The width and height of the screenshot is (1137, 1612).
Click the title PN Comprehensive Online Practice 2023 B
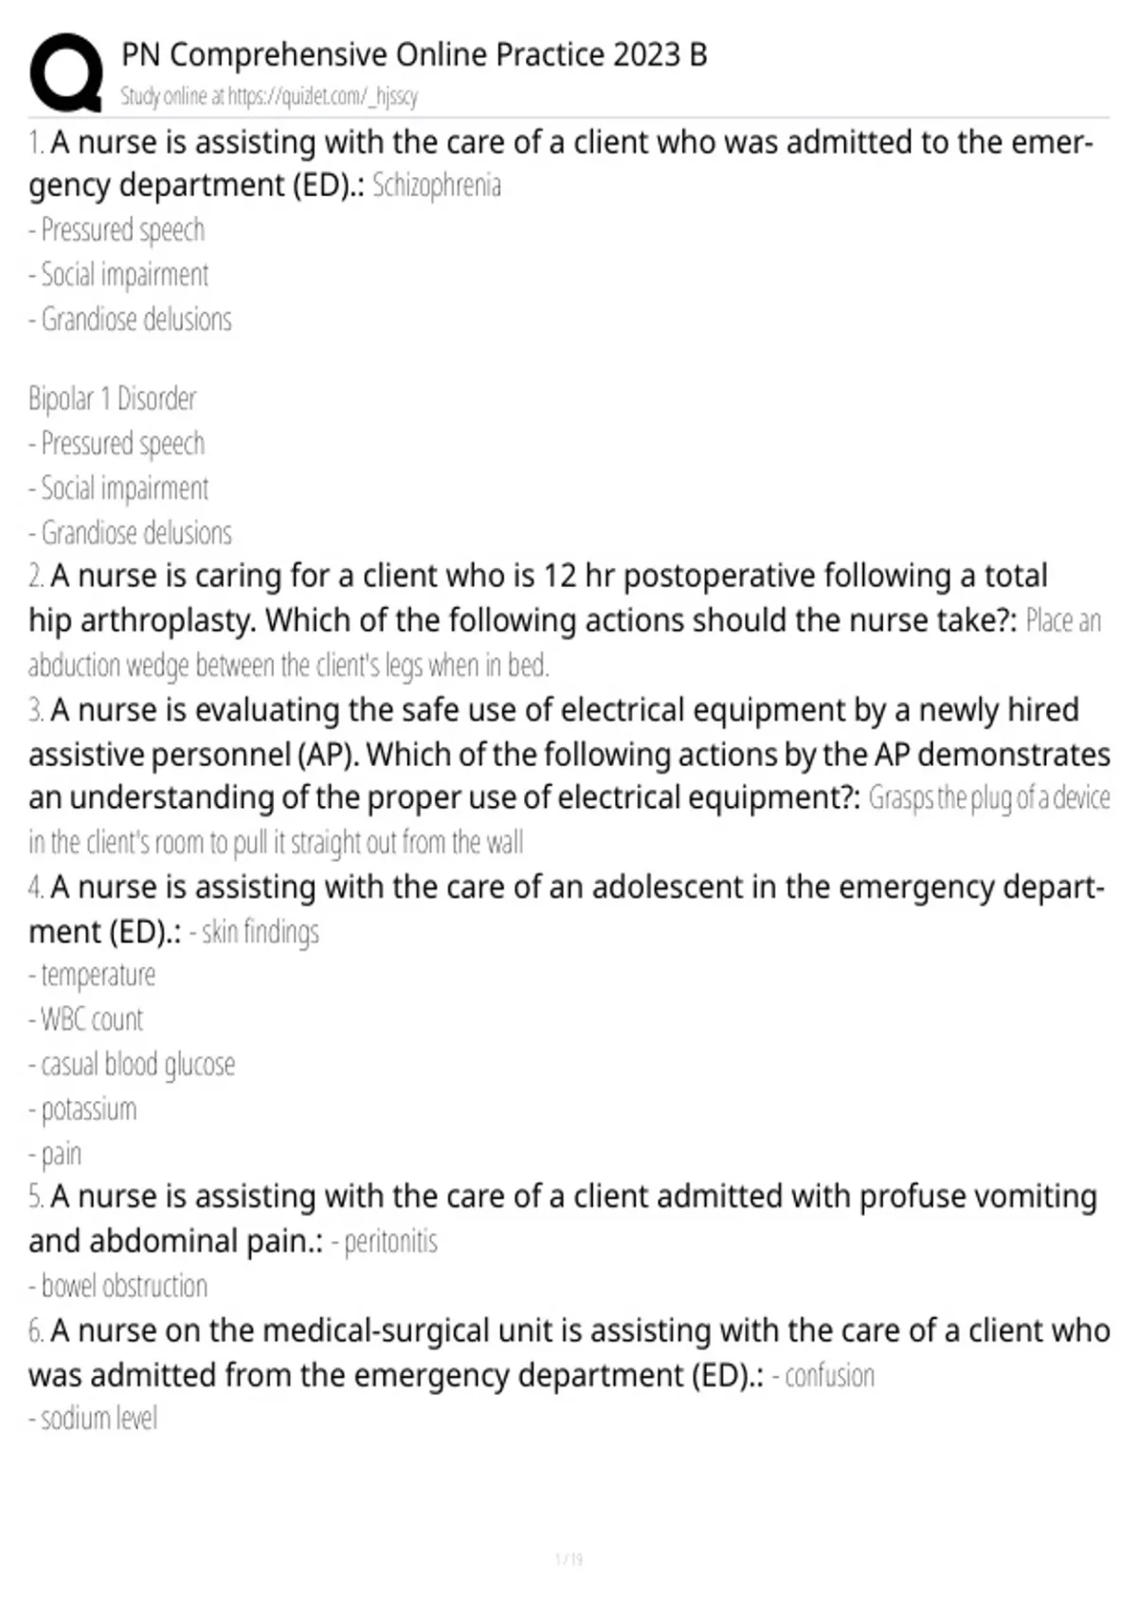pos(414,55)
